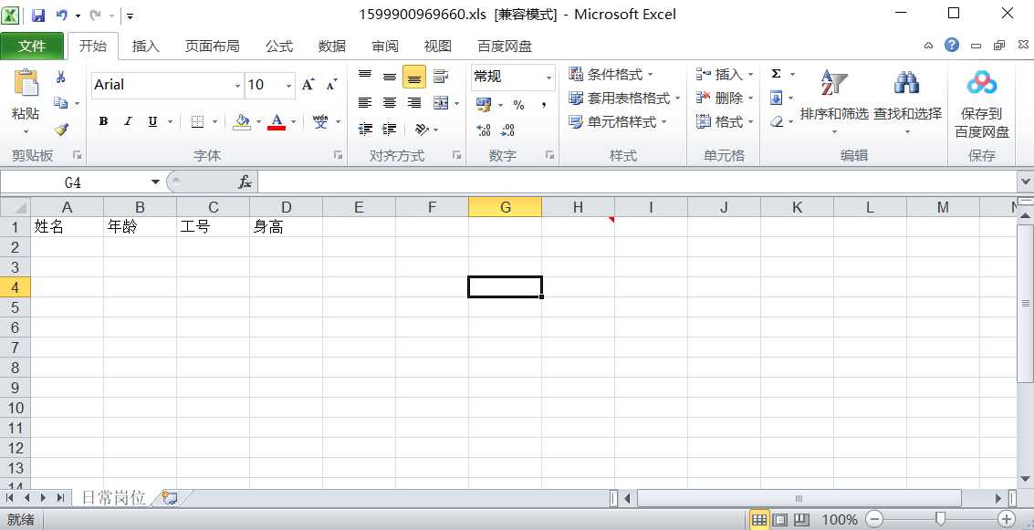Increase font size with the larger A icon

pos(308,84)
